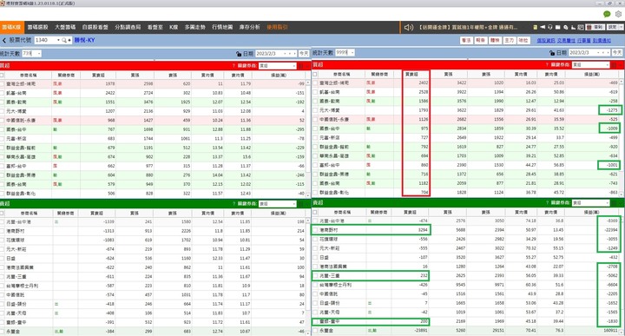
Task: Go to the 庫存分析 tab
Action: click(249, 27)
